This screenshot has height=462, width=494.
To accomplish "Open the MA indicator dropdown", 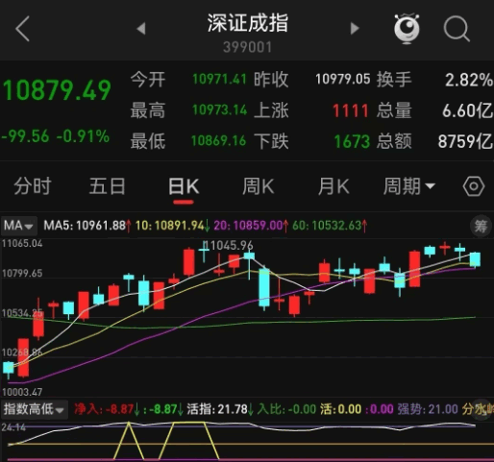I will click(18, 226).
